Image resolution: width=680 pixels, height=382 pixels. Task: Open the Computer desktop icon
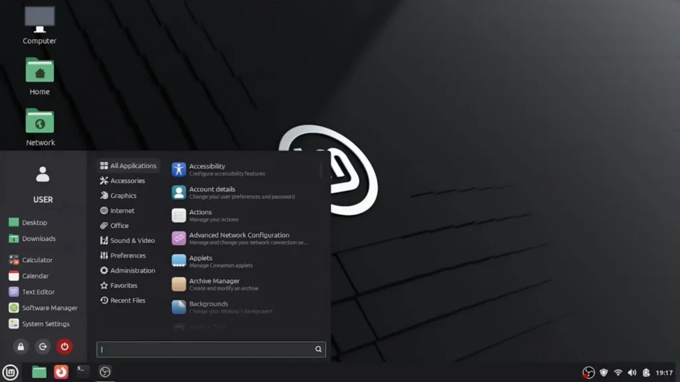pyautogui.click(x=39, y=25)
